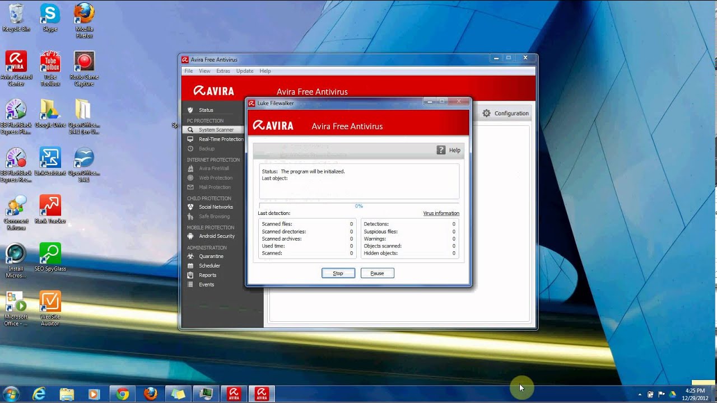Click Safe Browsing in the sidebar
The height and width of the screenshot is (403, 717).
[214, 217]
